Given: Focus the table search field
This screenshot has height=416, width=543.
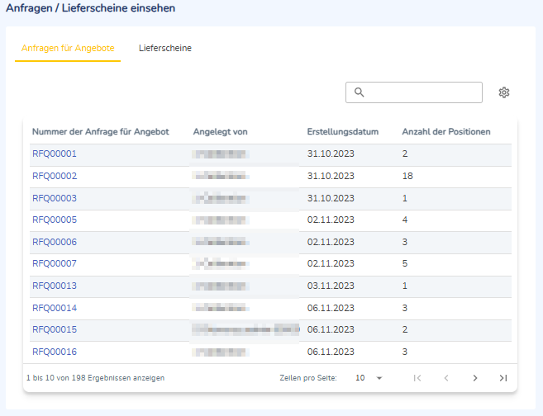Looking at the screenshot, I should [414, 92].
